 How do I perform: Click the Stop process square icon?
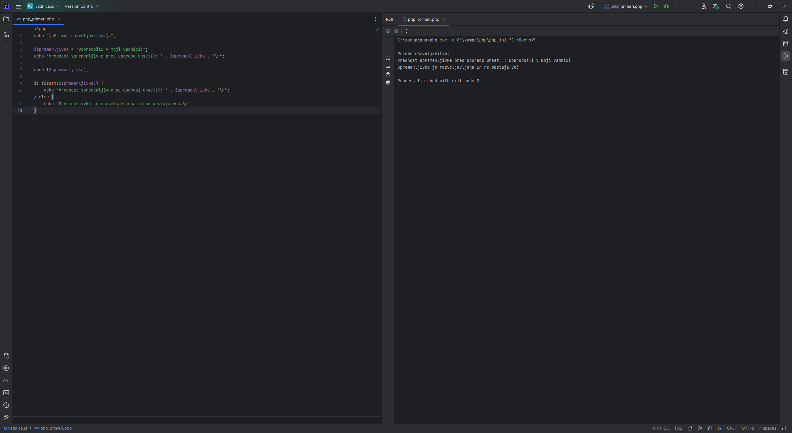[396, 31]
